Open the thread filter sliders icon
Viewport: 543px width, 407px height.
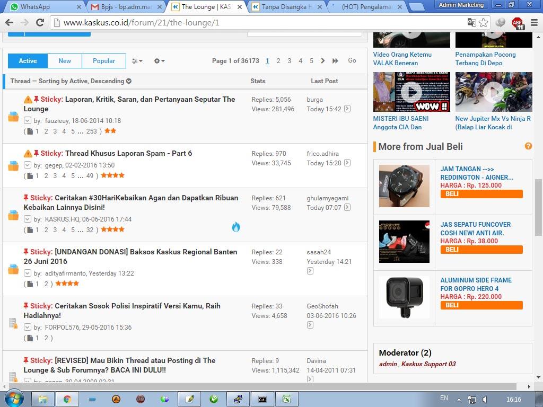[137, 61]
